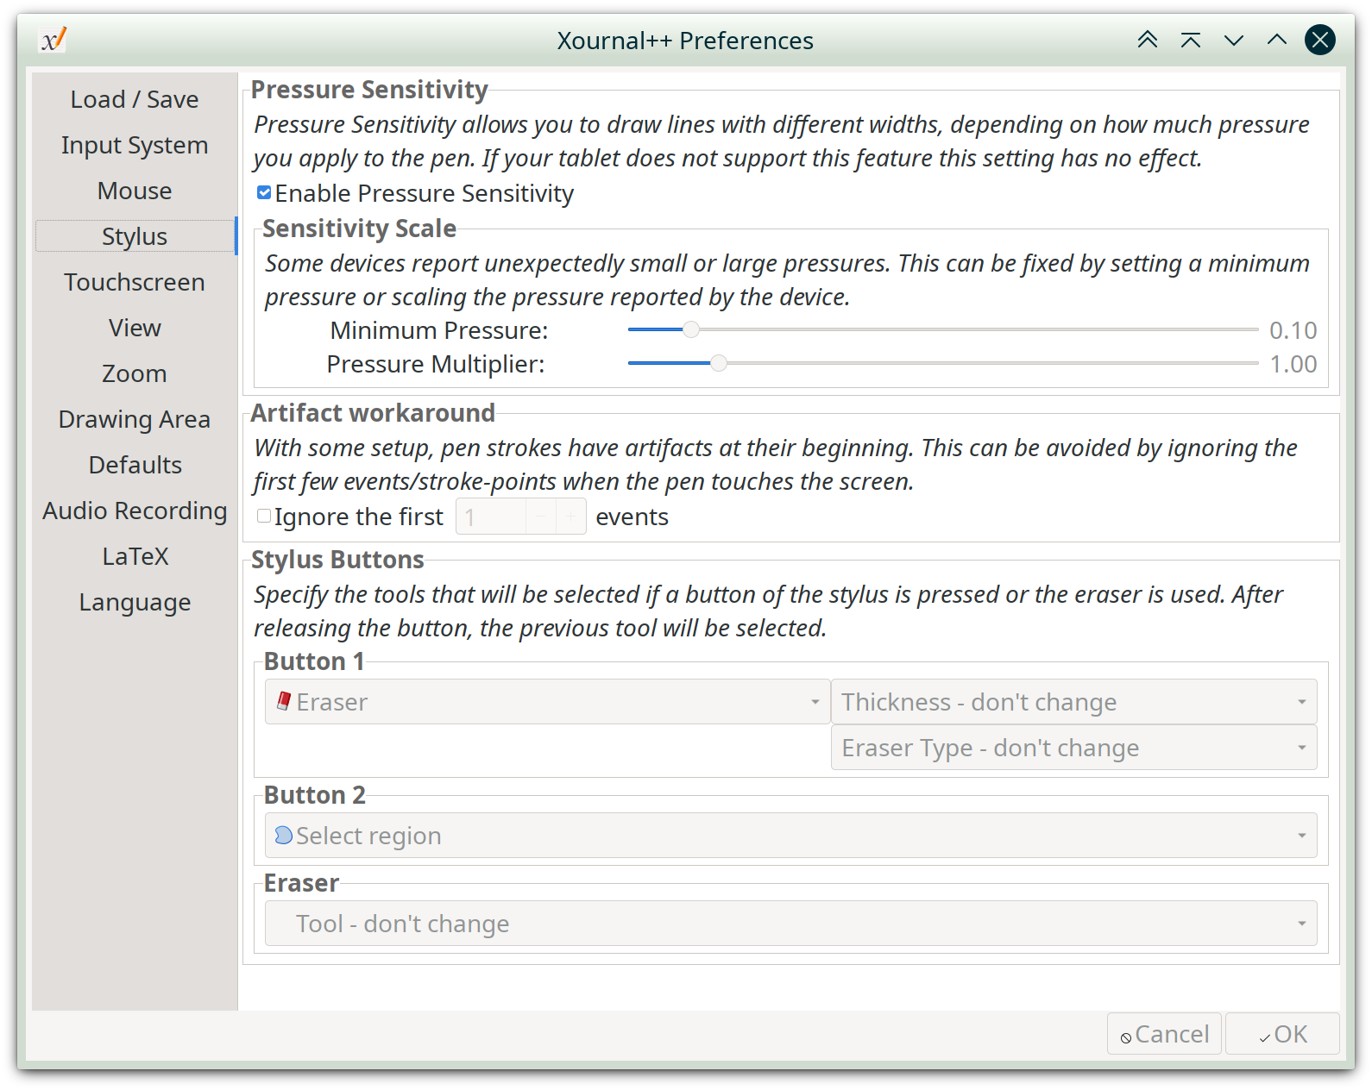Decrease the ignored events count with minus

pyautogui.click(x=540, y=517)
